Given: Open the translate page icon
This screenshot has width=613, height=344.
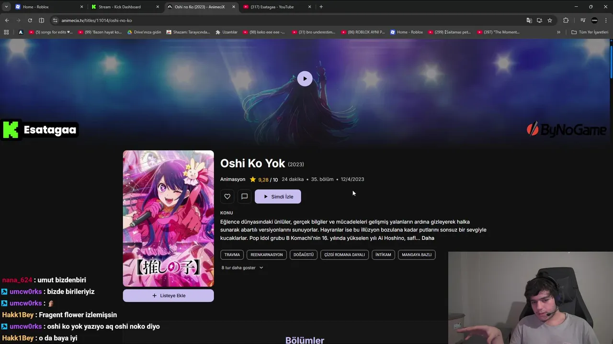Looking at the screenshot, I should (529, 21).
